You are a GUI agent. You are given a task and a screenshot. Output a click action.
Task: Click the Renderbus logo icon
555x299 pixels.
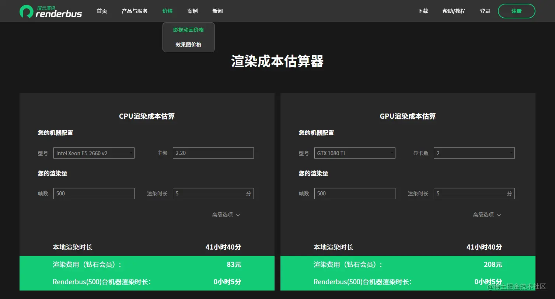coord(26,11)
